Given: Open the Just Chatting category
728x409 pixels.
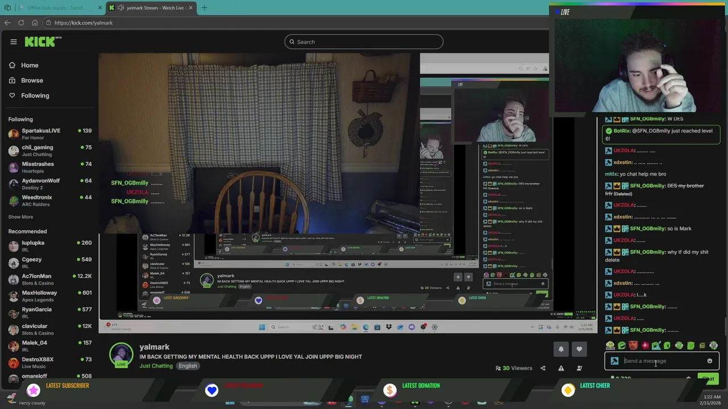Looking at the screenshot, I should click(x=156, y=366).
